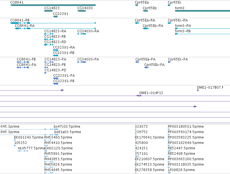
Task: Select EST EK210607.5prime label
Action: pos(149,159)
